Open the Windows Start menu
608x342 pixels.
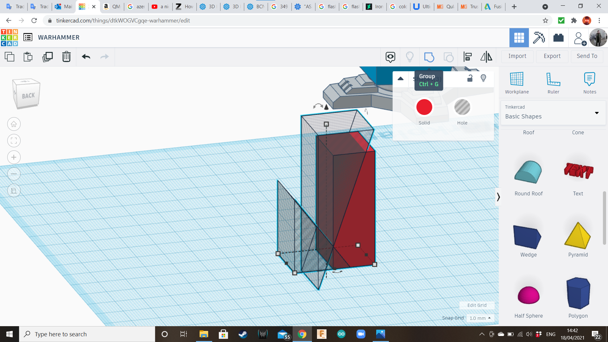click(9, 334)
